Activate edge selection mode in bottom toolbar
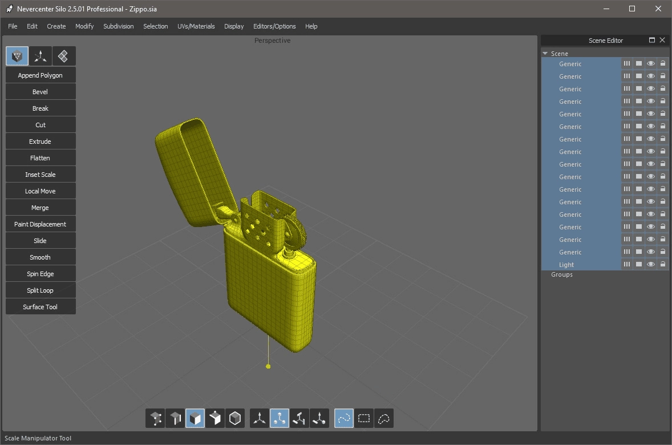 tap(175, 418)
